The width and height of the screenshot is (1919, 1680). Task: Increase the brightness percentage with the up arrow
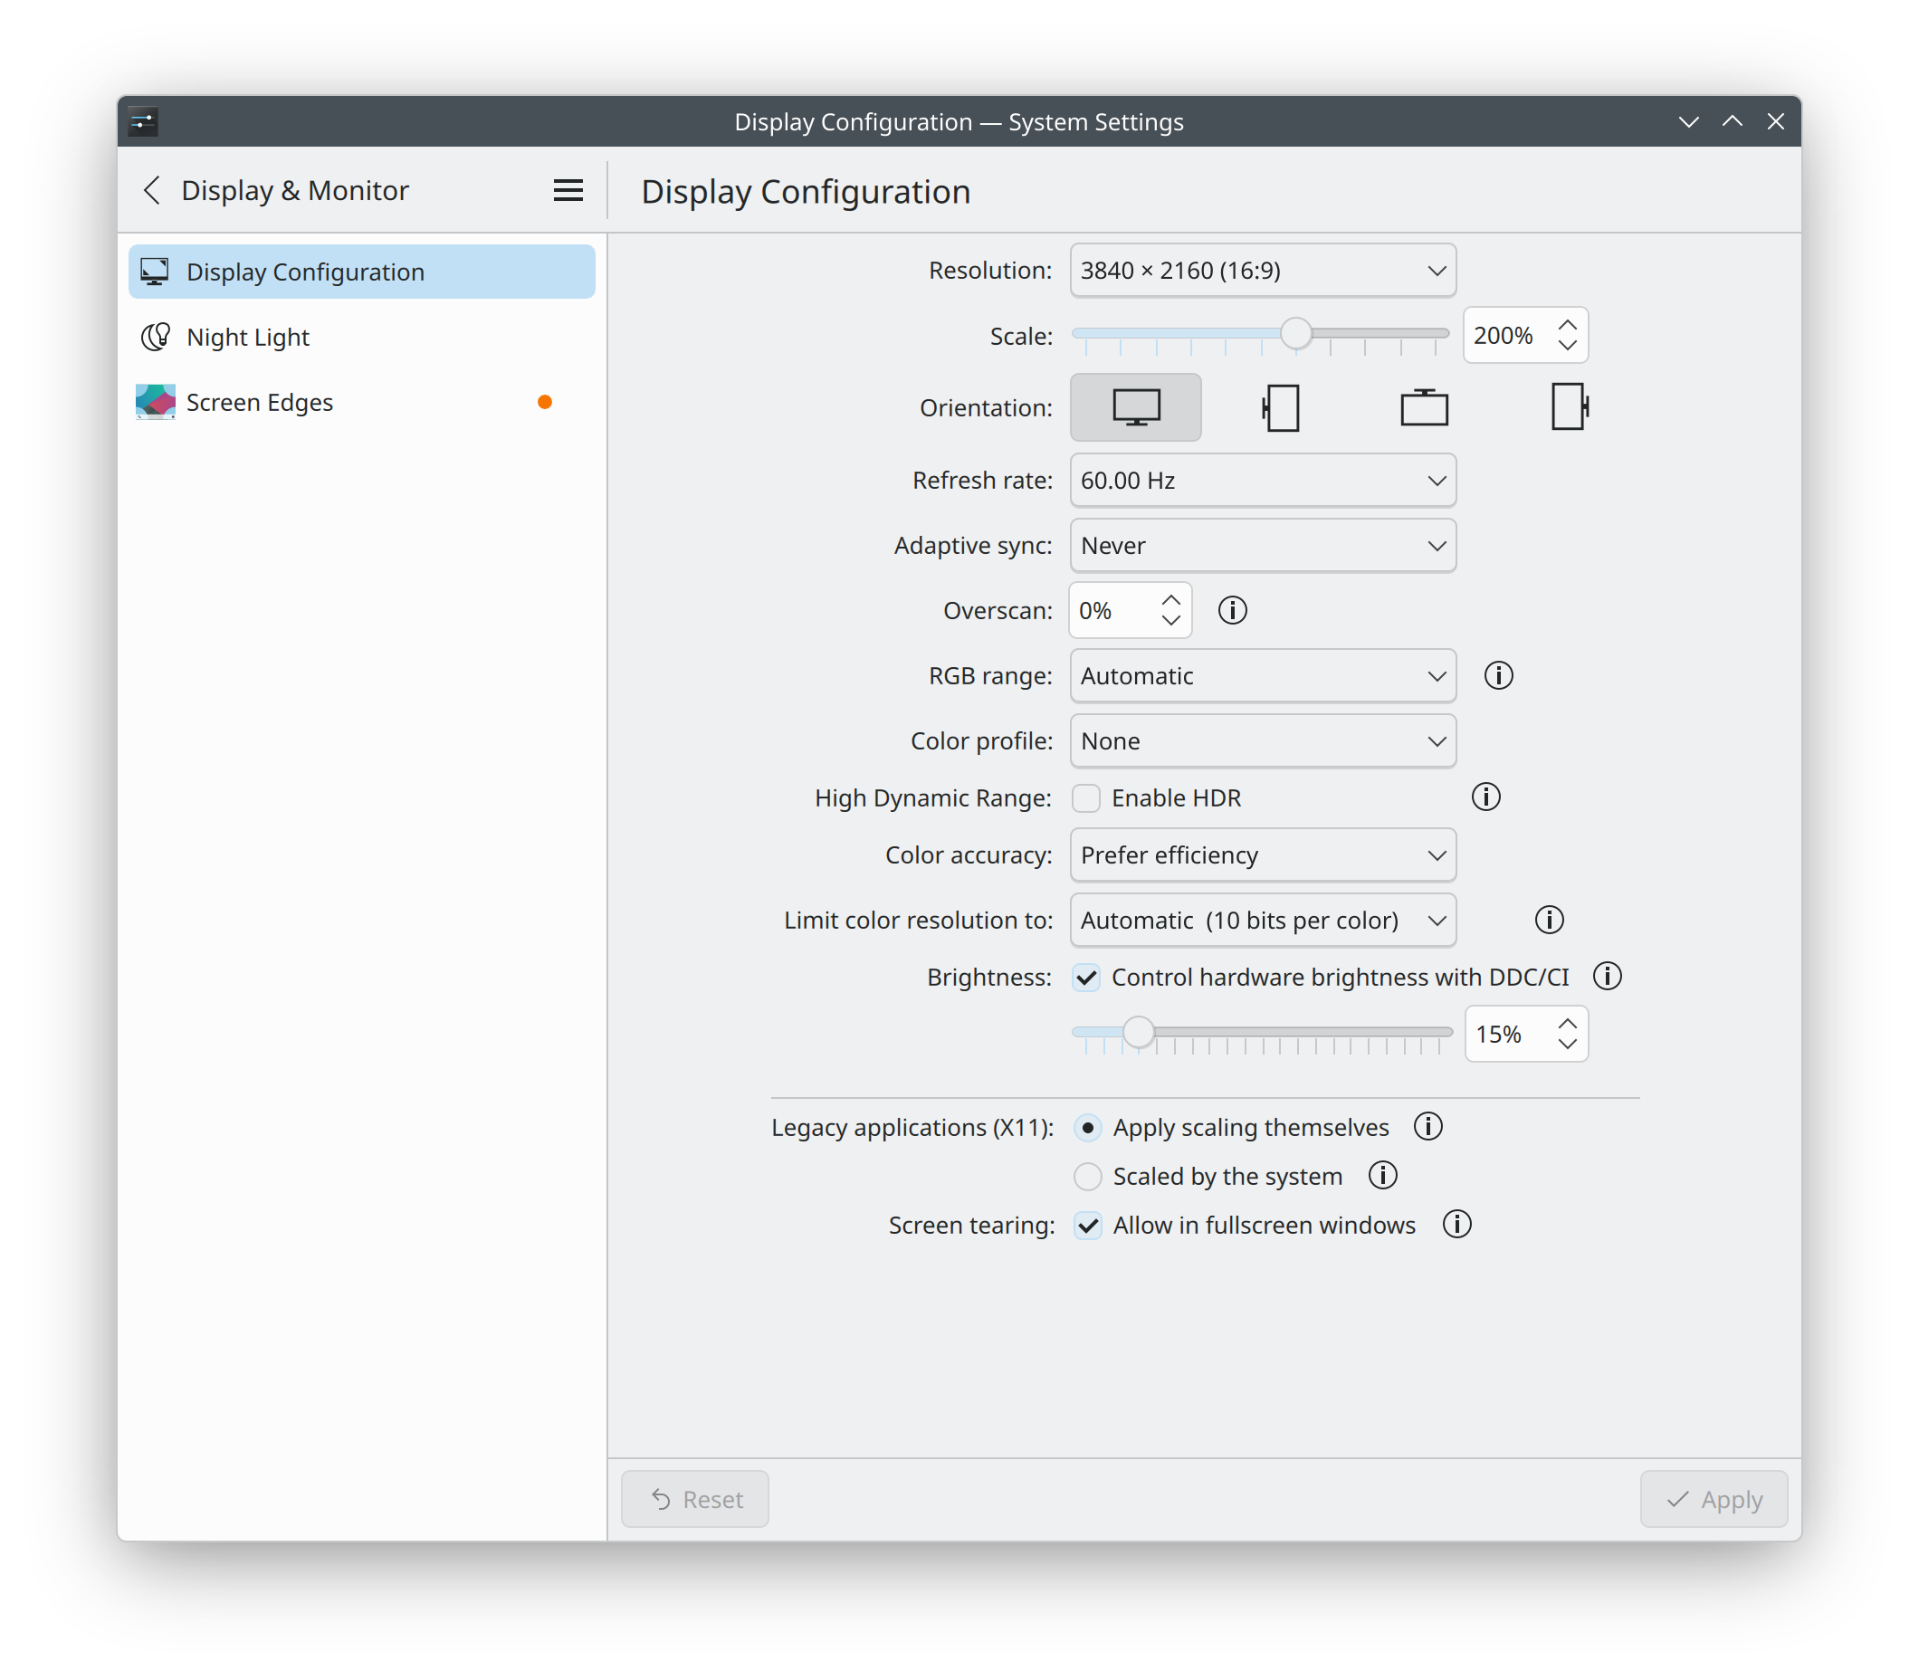point(1567,1023)
